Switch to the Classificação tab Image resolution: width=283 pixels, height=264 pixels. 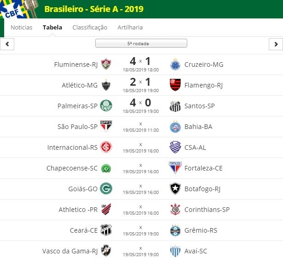(90, 27)
